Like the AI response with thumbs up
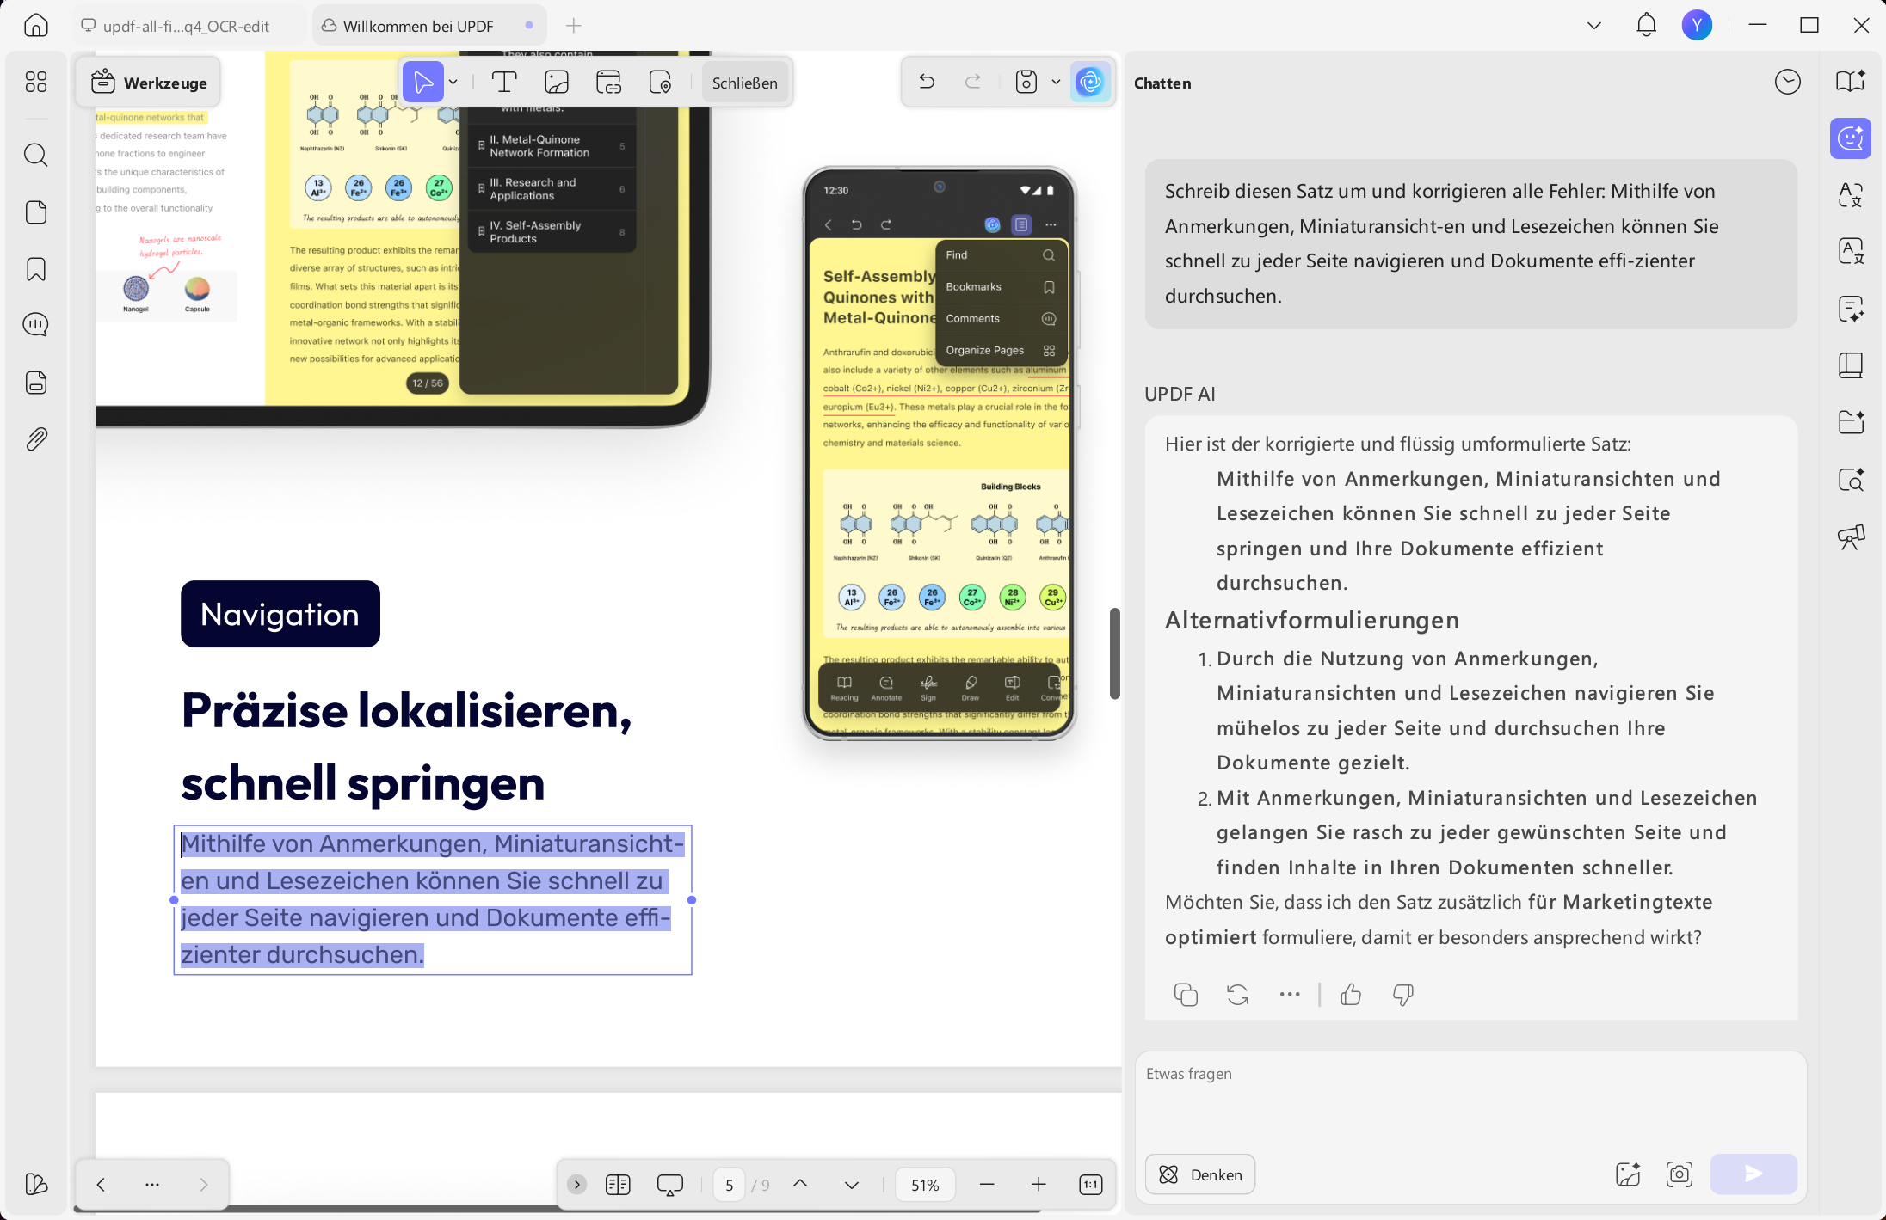The height and width of the screenshot is (1220, 1886). point(1351,995)
